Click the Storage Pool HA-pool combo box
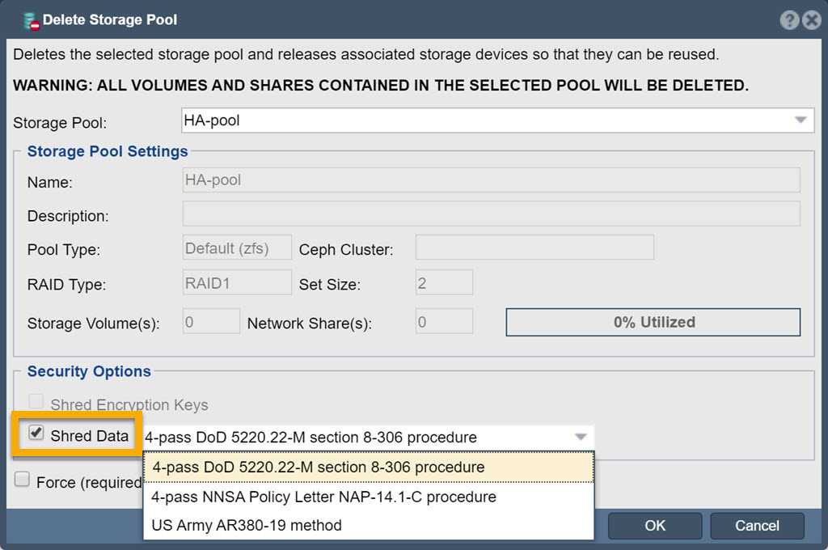This screenshot has height=550, width=828. click(497, 121)
